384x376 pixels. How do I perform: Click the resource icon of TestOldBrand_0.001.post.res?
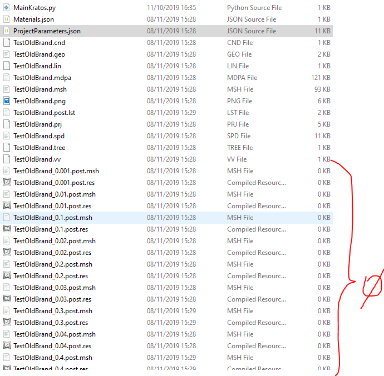(x=7, y=182)
